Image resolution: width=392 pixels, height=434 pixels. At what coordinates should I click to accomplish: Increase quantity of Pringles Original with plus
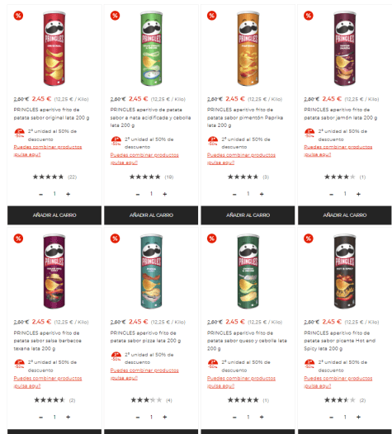click(68, 194)
